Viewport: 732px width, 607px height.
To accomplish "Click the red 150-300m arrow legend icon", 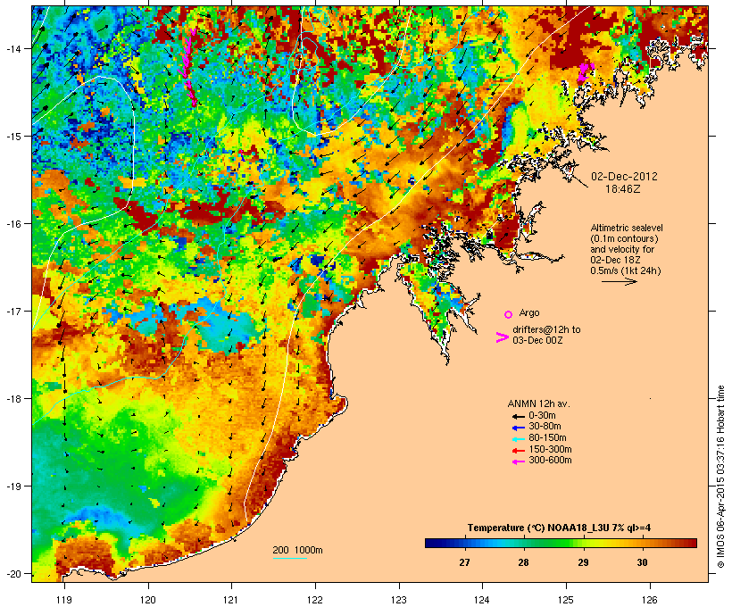I will [519, 451].
